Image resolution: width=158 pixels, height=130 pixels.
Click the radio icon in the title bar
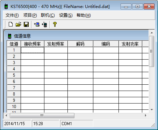tap(6, 6)
